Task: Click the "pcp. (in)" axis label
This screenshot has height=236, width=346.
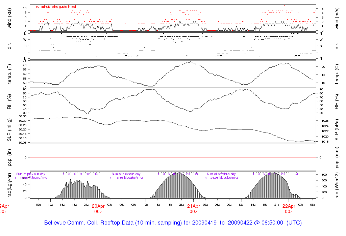Action: click(9, 157)
